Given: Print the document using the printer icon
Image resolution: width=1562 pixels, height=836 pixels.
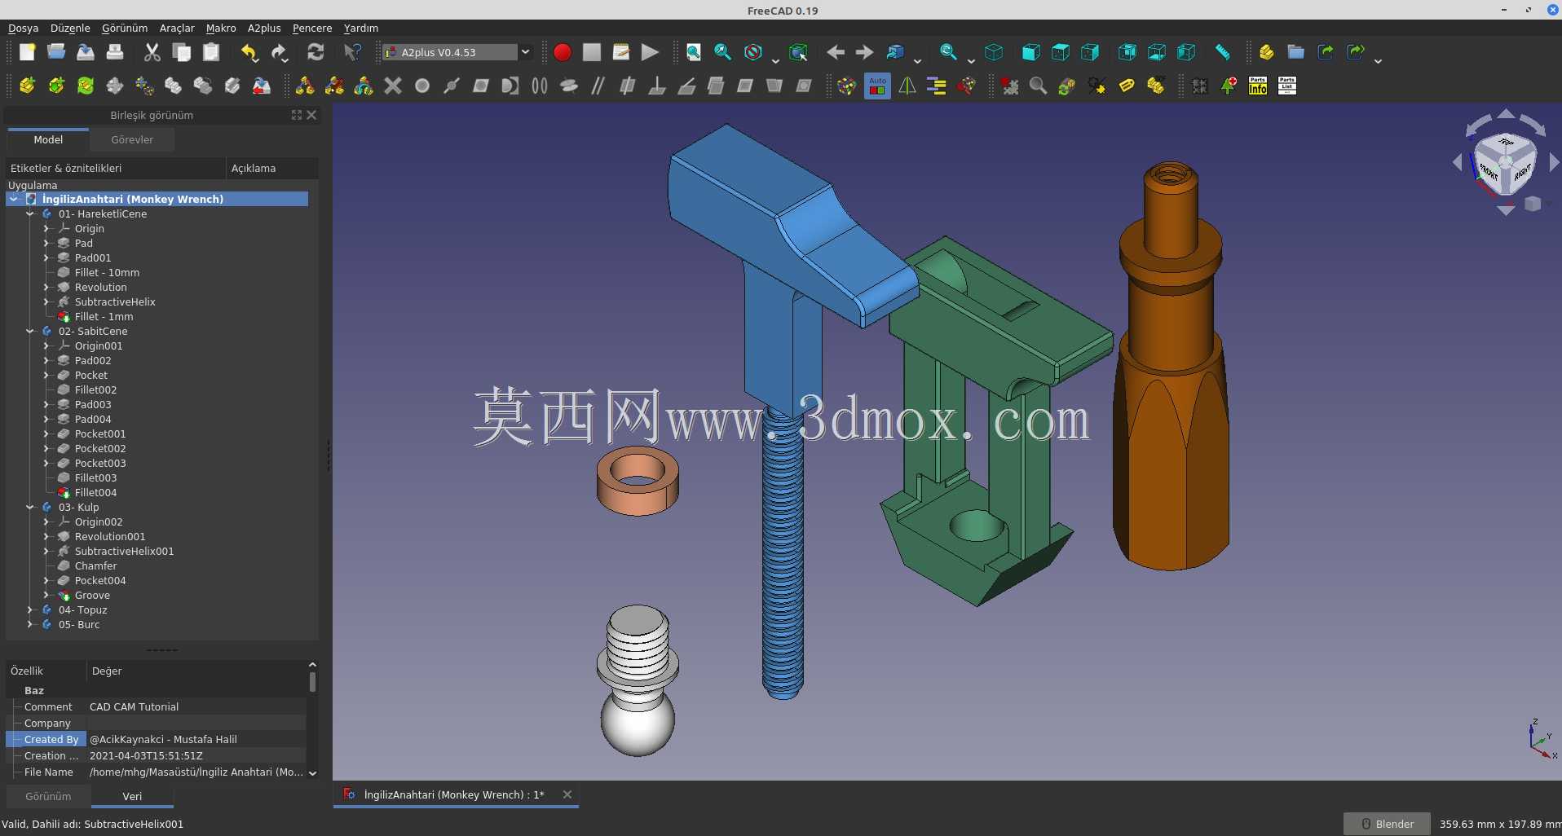Looking at the screenshot, I should (115, 52).
